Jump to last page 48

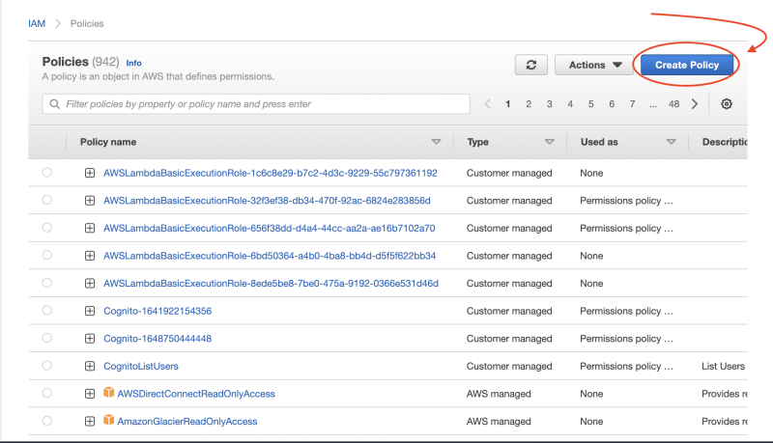[673, 104]
